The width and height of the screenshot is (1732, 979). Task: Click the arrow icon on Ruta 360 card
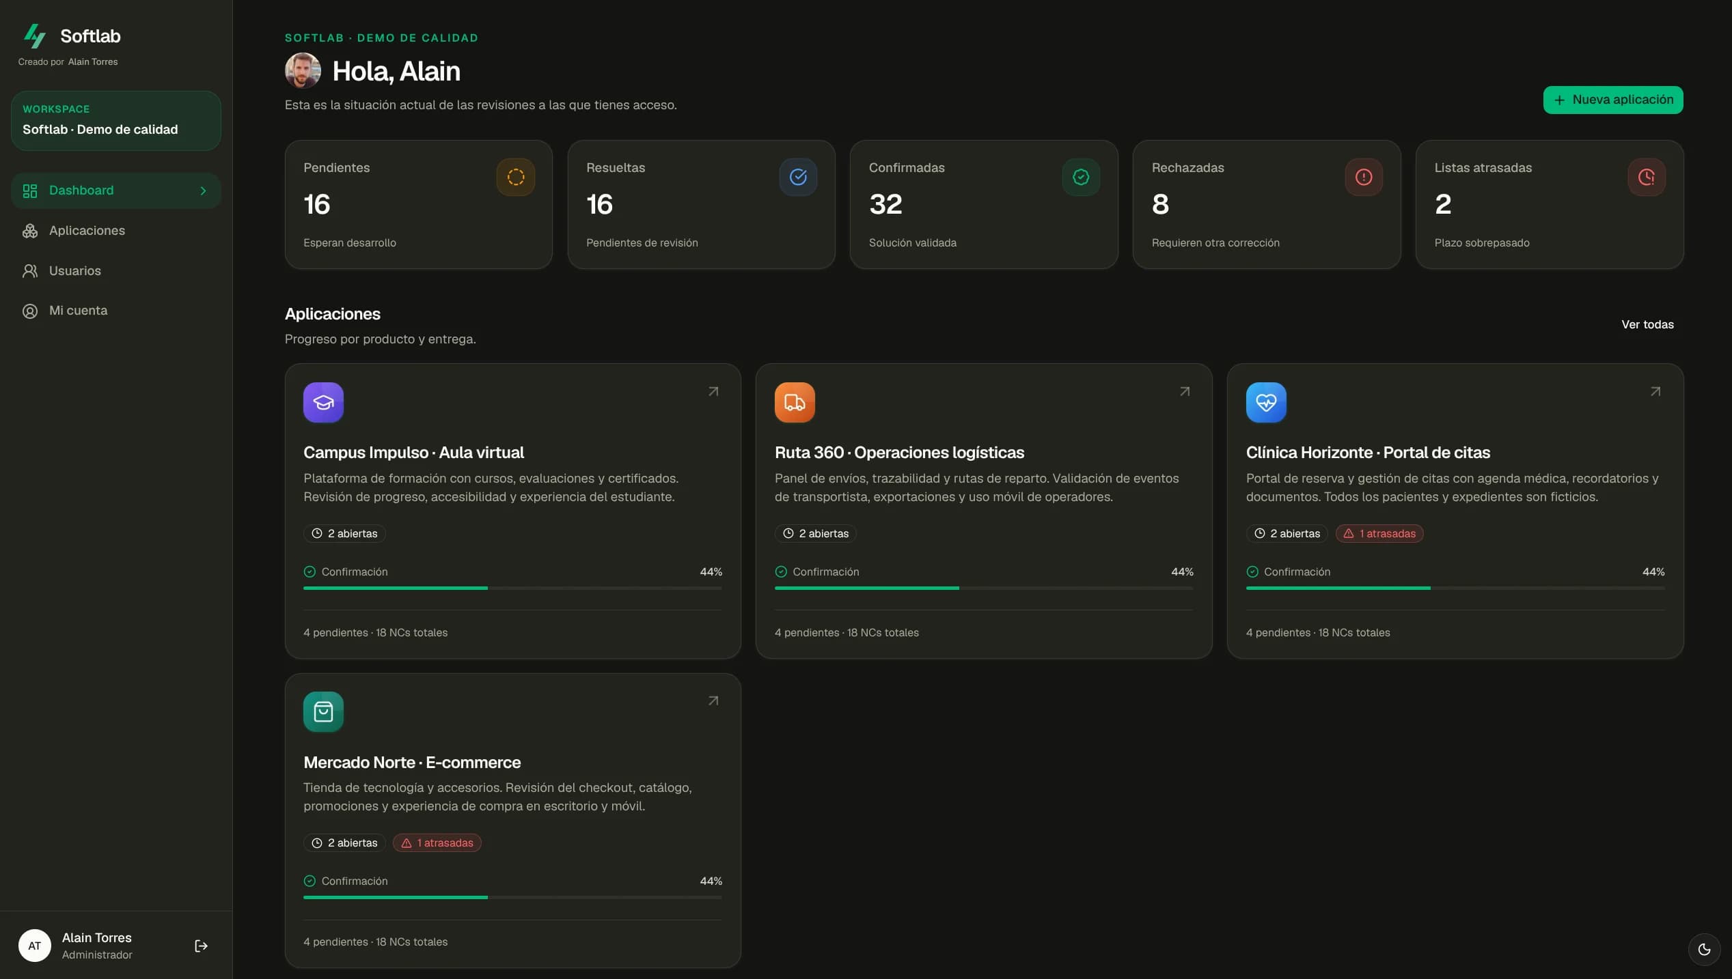1185,391
